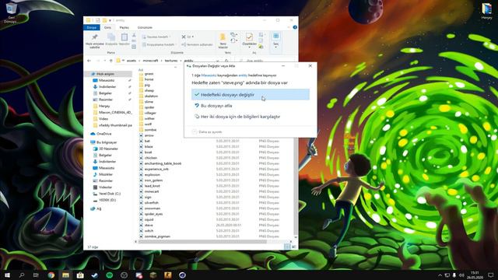
Task: Select the skeleton folder in file list
Action: tap(151, 96)
